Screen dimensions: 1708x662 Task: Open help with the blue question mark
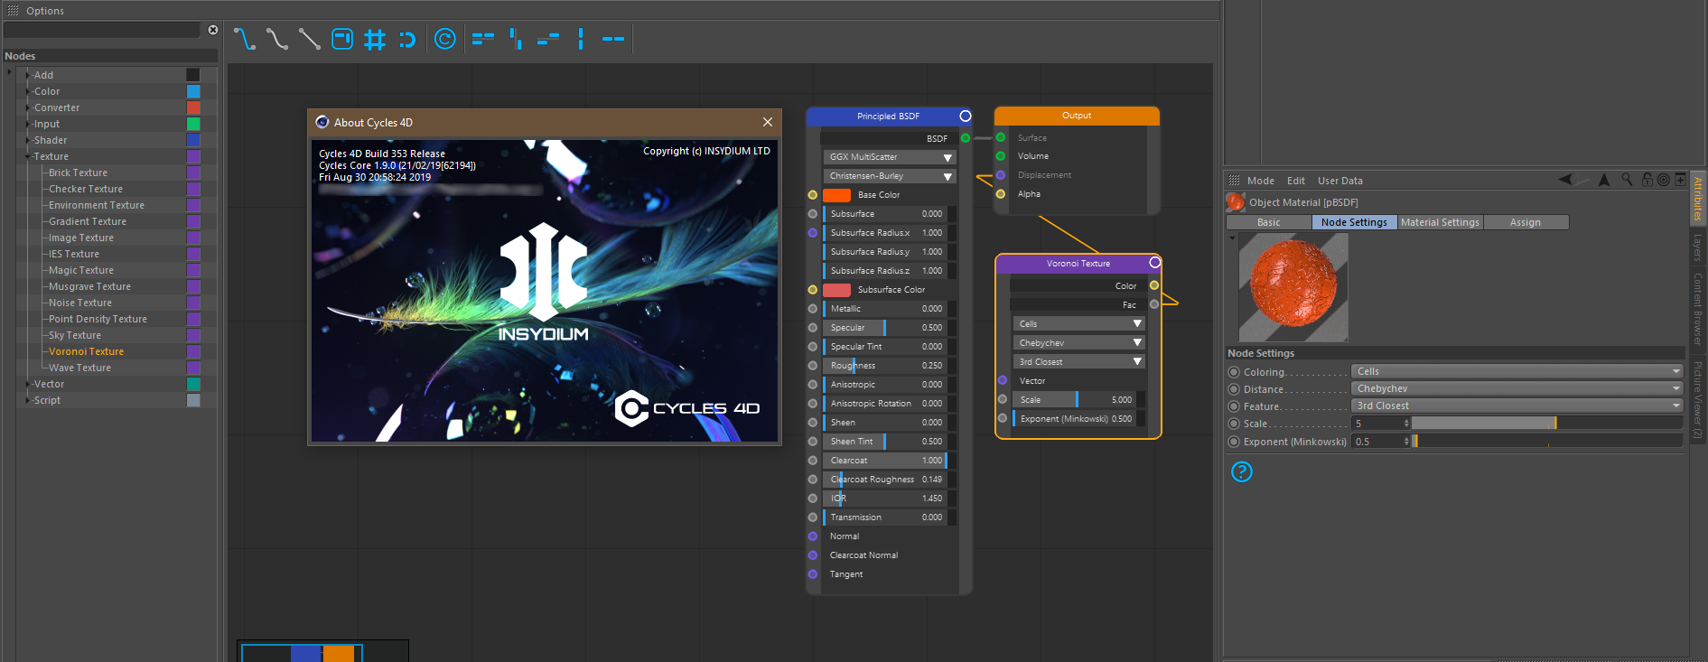pos(1242,471)
